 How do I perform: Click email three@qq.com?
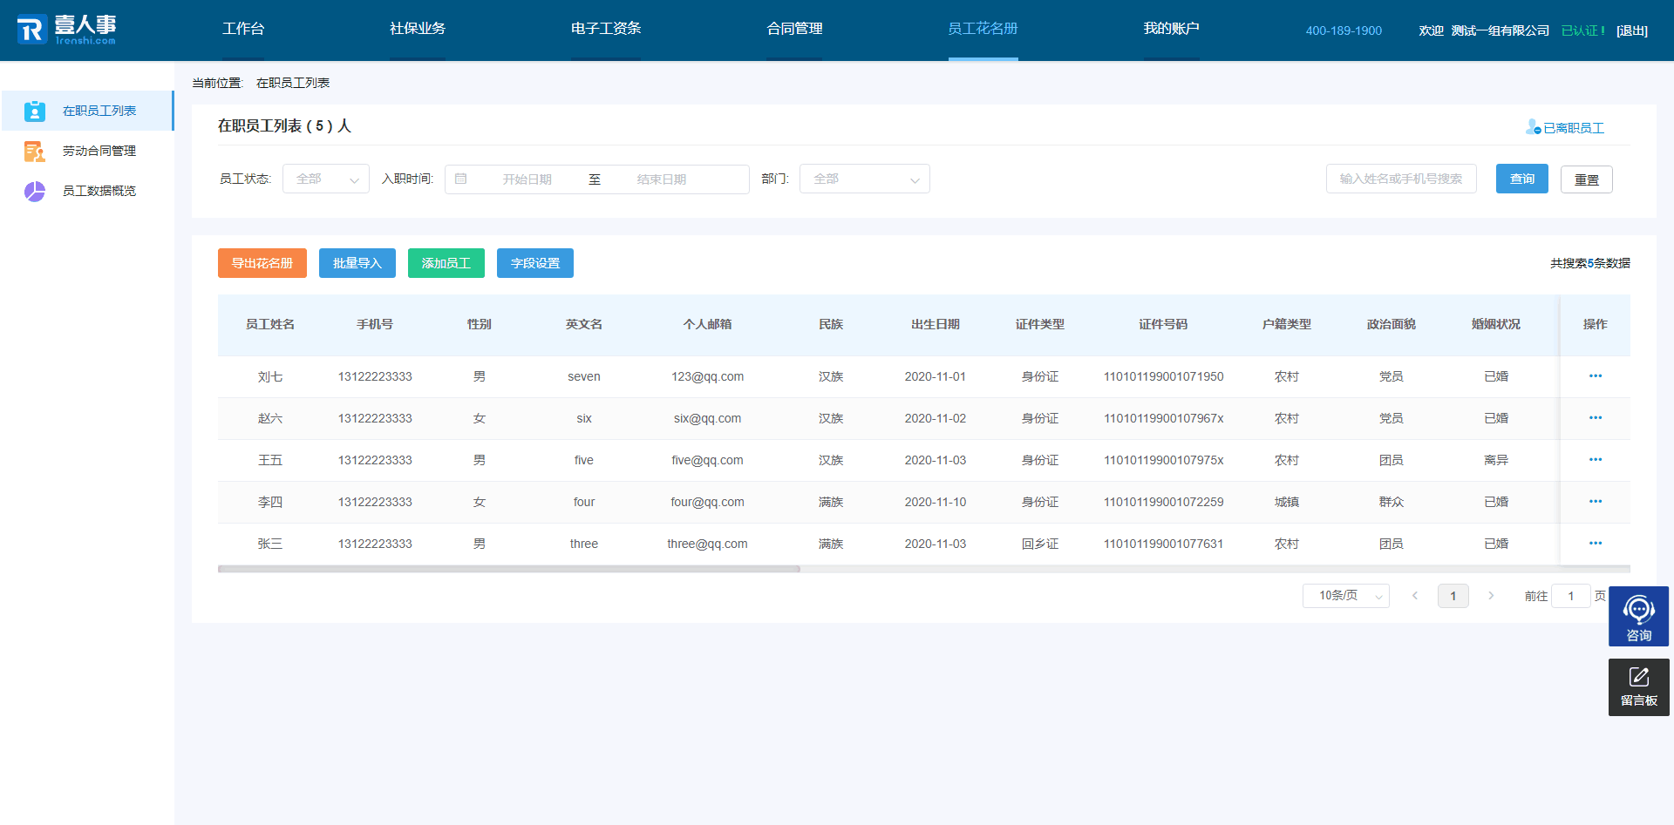[707, 544]
